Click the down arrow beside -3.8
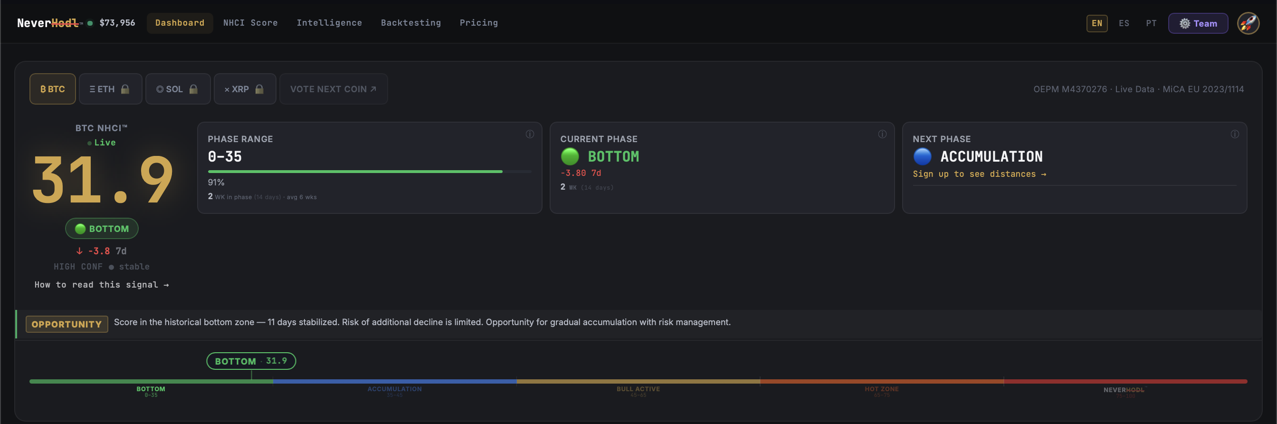The height and width of the screenshot is (424, 1277). click(x=79, y=251)
